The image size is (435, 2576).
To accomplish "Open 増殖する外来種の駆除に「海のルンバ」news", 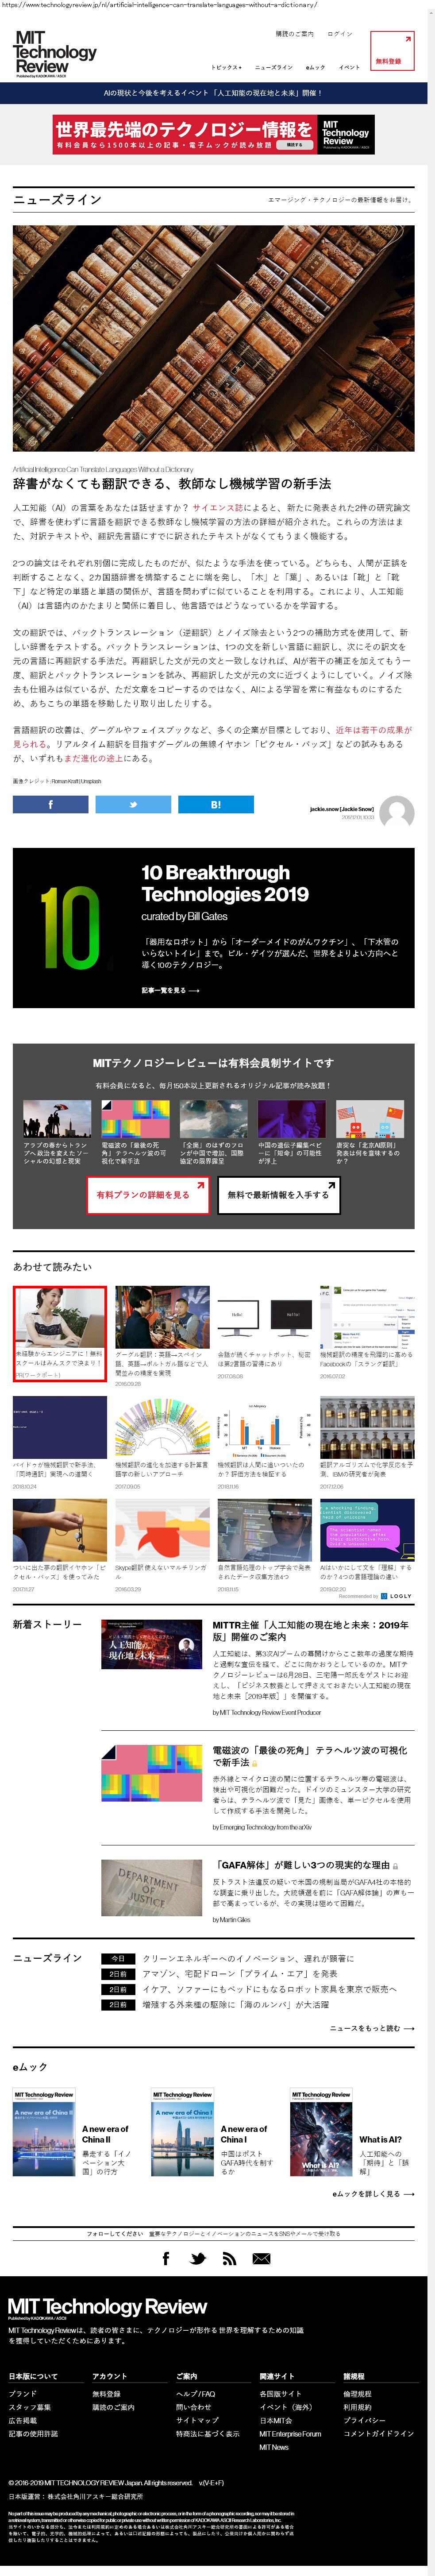I will click(x=235, y=2004).
